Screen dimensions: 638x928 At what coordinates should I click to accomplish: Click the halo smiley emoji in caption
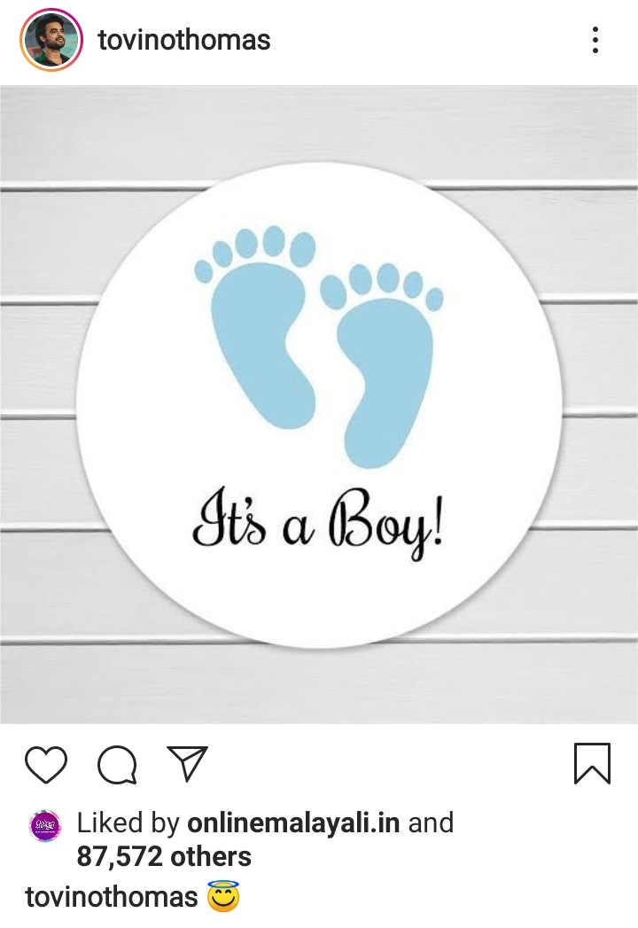tap(223, 895)
